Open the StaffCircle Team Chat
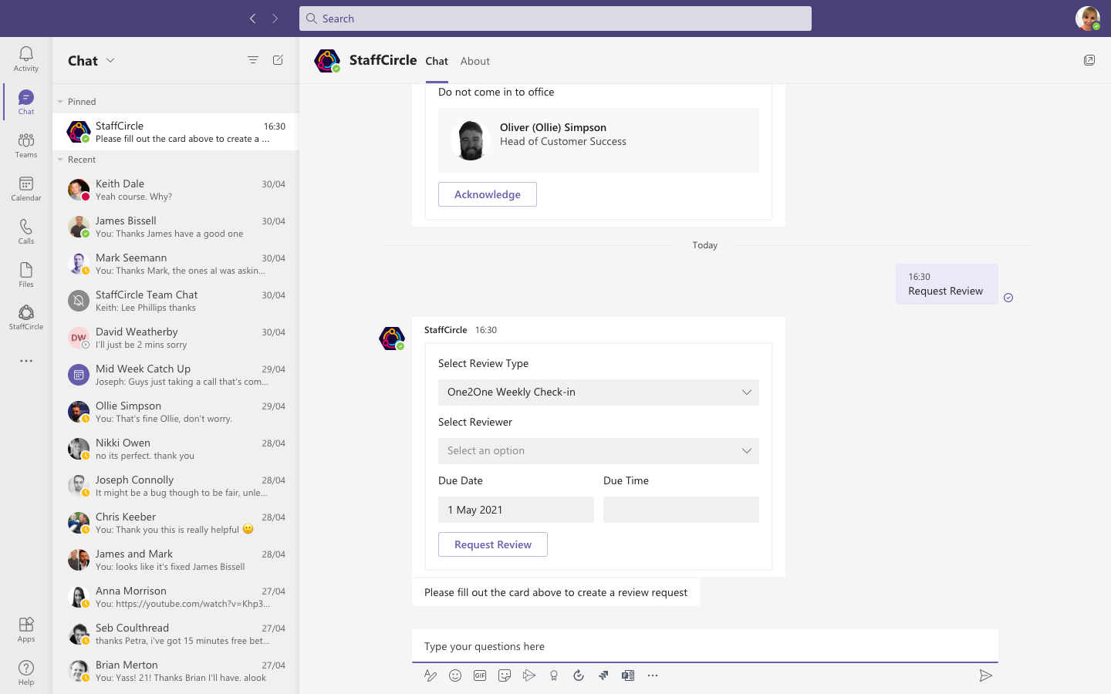This screenshot has height=694, width=1111. pyautogui.click(x=176, y=301)
